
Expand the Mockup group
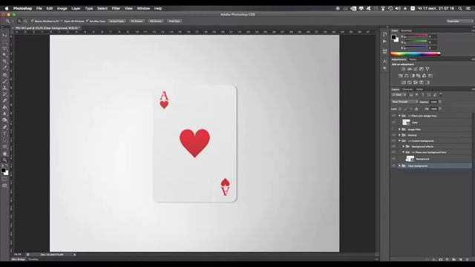click(399, 135)
